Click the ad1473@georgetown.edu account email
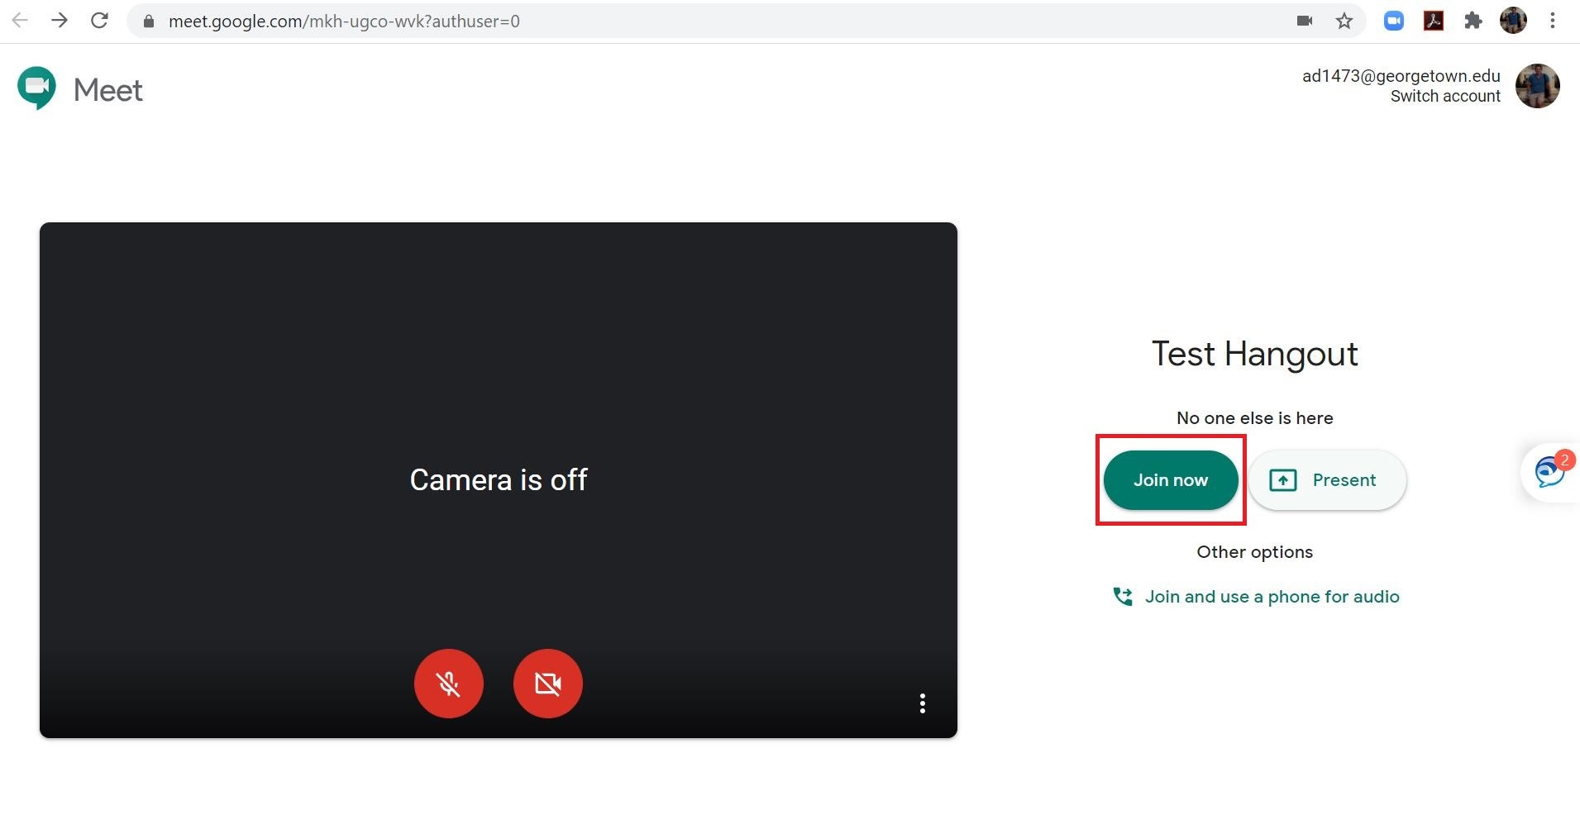This screenshot has height=834, width=1580. coord(1401,76)
